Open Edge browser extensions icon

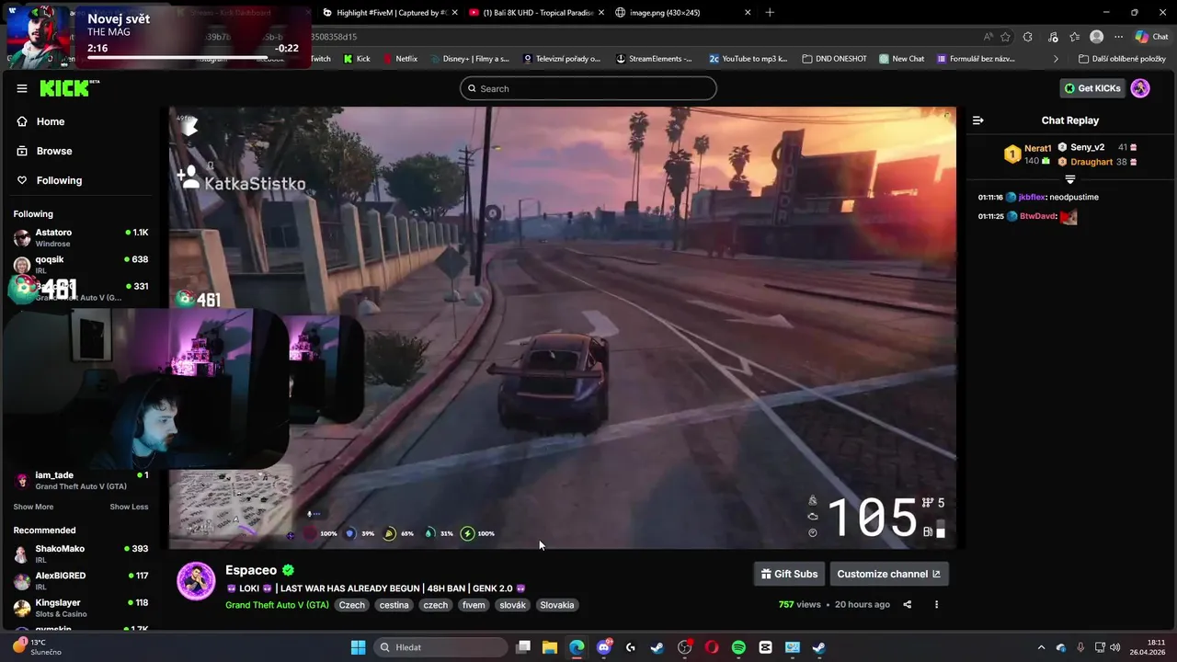coord(1027,37)
